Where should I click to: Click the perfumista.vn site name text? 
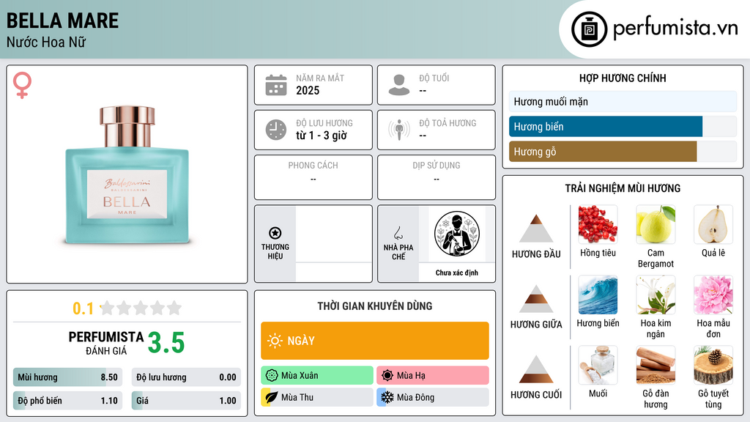tap(675, 29)
